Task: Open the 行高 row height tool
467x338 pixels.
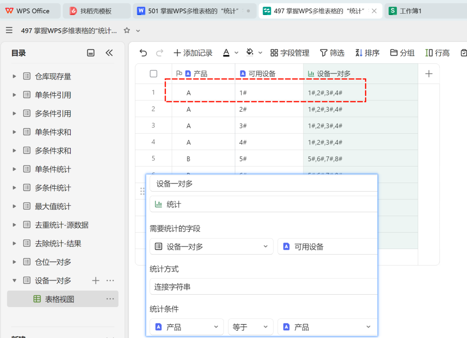Action: click(437, 53)
